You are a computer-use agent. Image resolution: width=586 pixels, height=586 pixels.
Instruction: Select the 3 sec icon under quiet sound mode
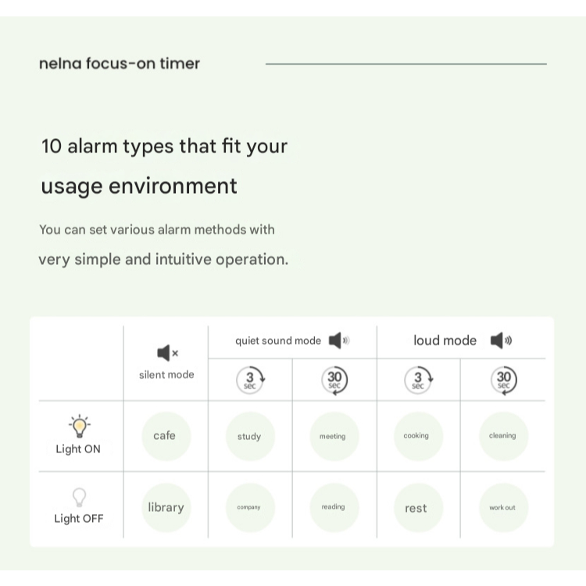tap(250, 380)
